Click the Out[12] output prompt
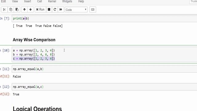 pyautogui.click(x=5, y=94)
